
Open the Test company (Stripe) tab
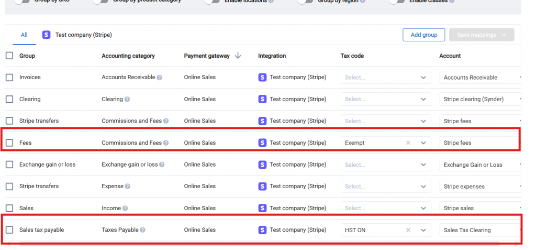pos(77,35)
